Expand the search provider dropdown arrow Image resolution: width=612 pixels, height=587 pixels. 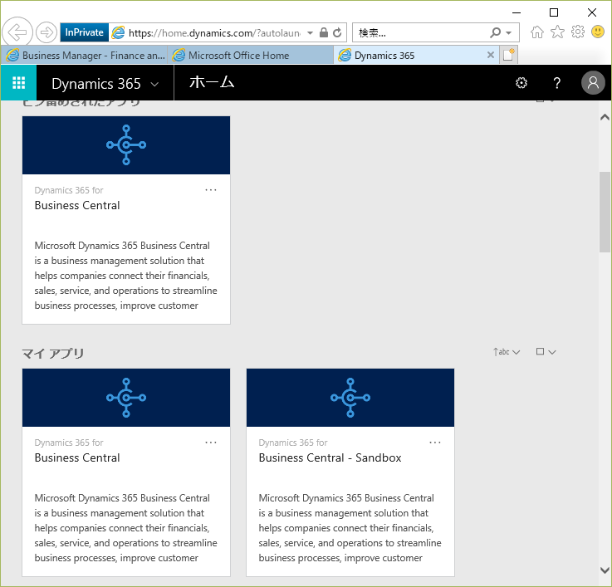[508, 32]
